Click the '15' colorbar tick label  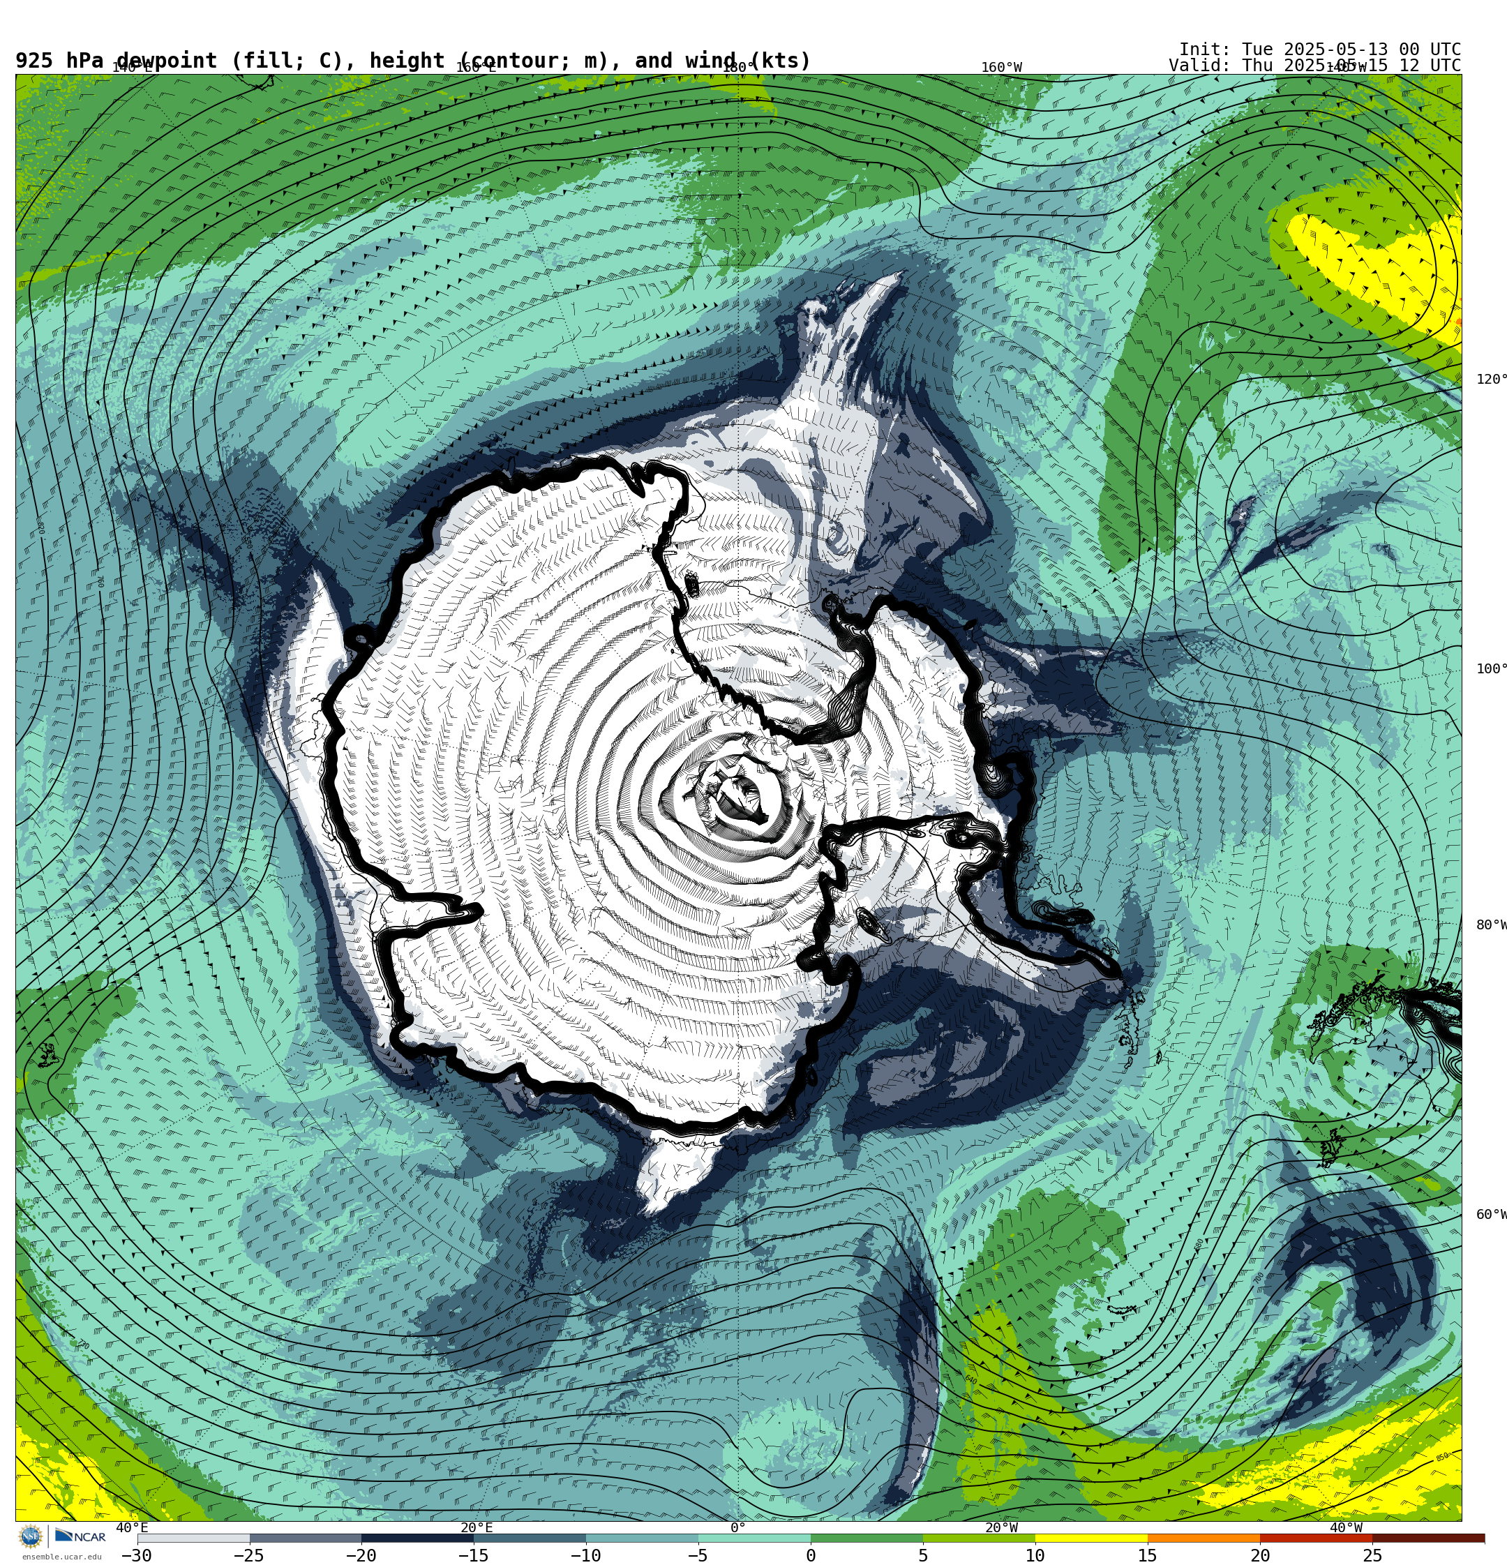[1148, 1555]
